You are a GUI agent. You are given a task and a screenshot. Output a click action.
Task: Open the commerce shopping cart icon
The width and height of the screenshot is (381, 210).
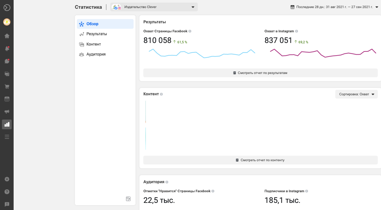7,87
